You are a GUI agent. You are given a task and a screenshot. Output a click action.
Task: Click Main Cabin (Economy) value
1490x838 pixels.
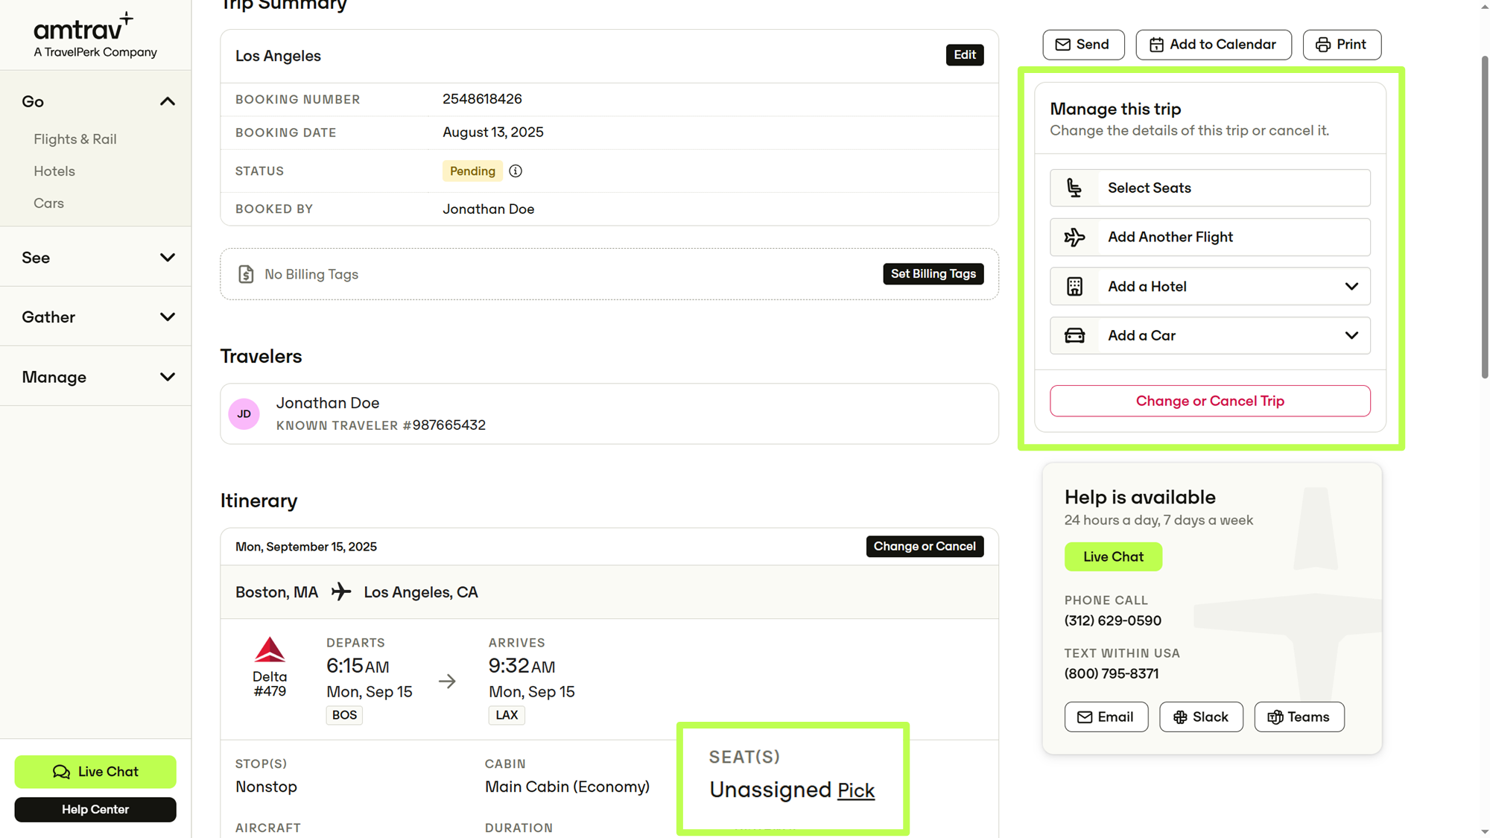coord(567,787)
